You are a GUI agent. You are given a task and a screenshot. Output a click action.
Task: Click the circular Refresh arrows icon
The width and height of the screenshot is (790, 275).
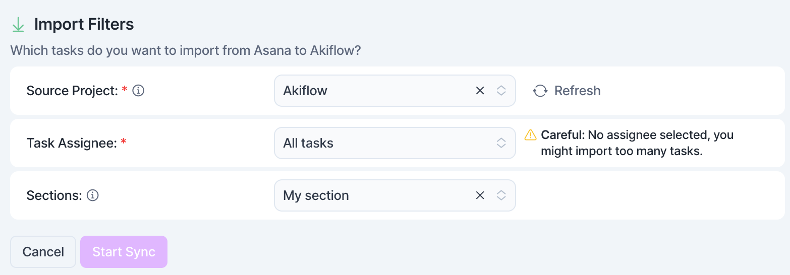pyautogui.click(x=540, y=91)
